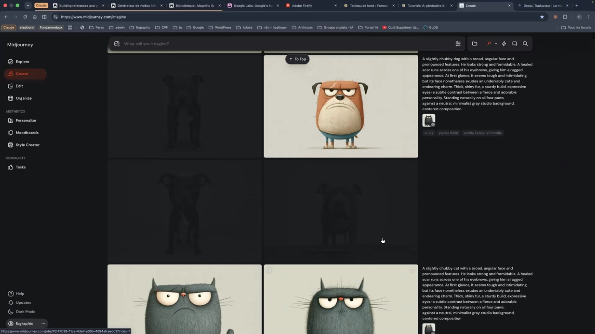Reload the page
595x334 pixels.
25,17
